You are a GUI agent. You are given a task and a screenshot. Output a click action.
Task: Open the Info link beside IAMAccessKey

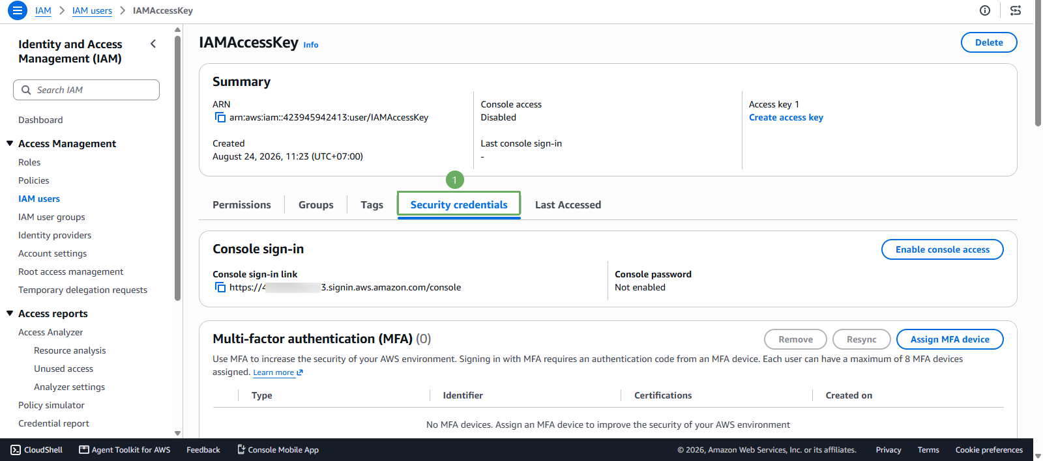(x=311, y=45)
